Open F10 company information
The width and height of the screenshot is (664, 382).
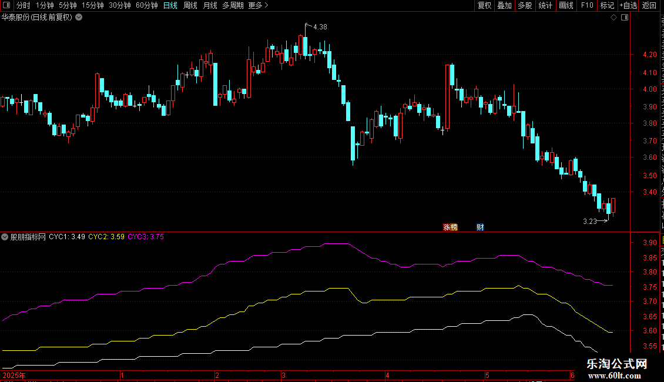coord(587,5)
